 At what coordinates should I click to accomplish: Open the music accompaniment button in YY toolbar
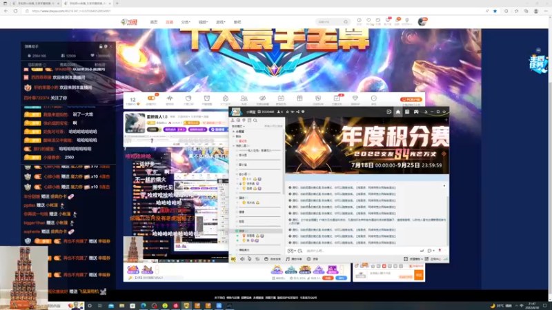pyautogui.click(x=294, y=259)
